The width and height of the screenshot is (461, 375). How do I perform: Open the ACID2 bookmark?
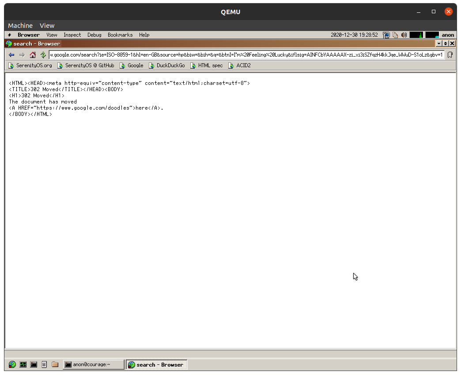(x=239, y=65)
